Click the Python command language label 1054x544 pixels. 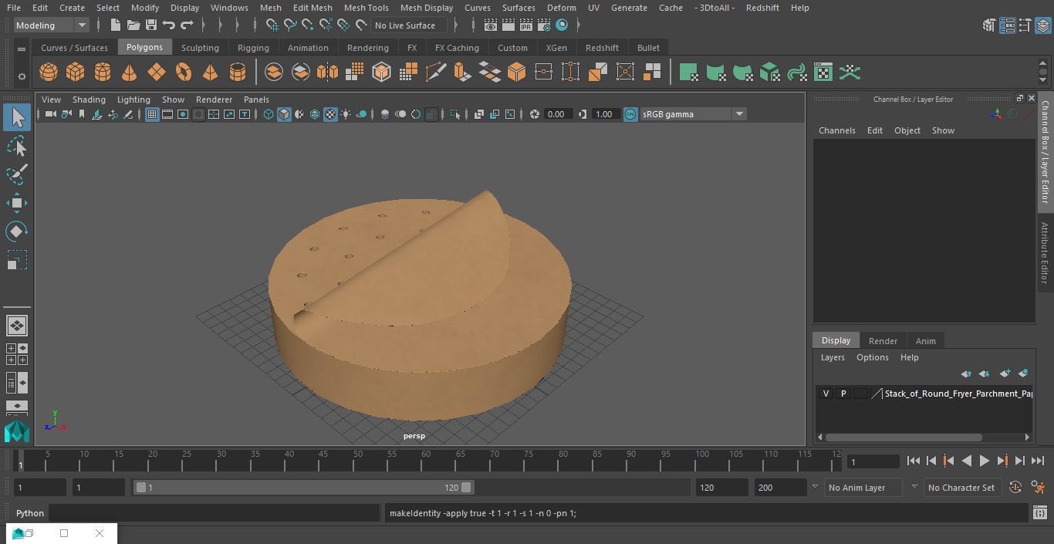pyautogui.click(x=30, y=513)
